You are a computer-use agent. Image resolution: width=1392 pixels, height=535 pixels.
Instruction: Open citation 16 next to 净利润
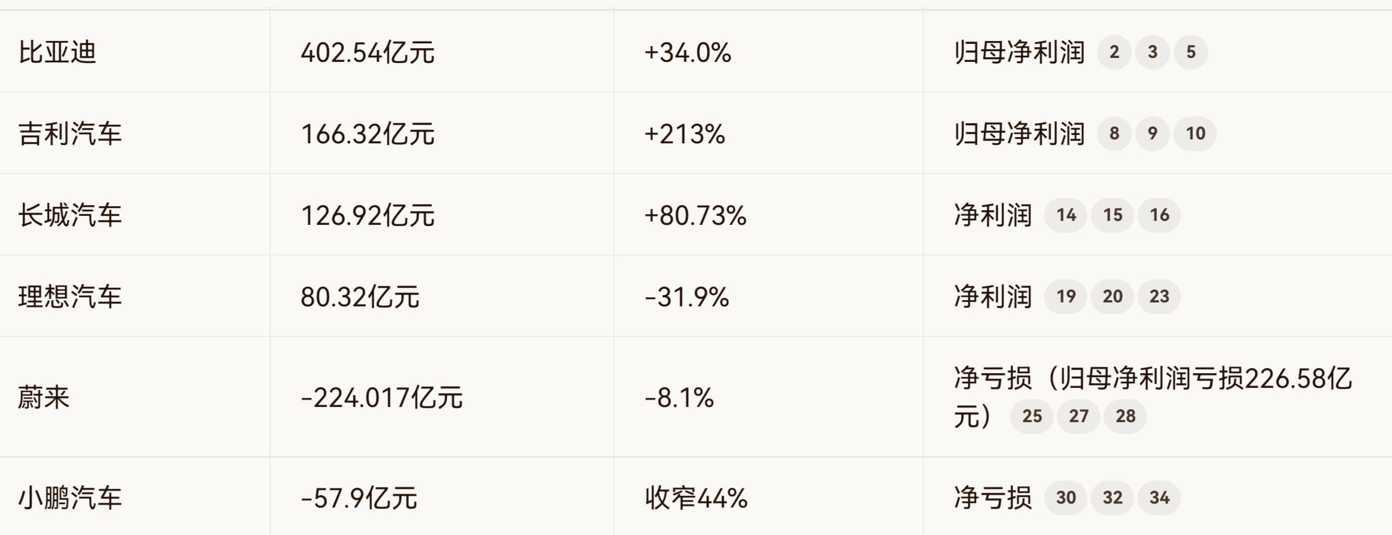[x=1159, y=215]
